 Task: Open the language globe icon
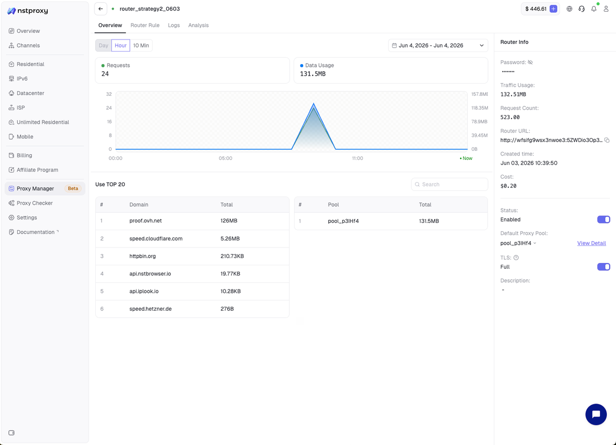(x=570, y=9)
